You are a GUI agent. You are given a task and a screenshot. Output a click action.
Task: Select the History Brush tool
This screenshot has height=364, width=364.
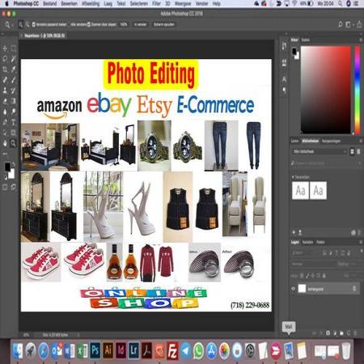[13, 91]
